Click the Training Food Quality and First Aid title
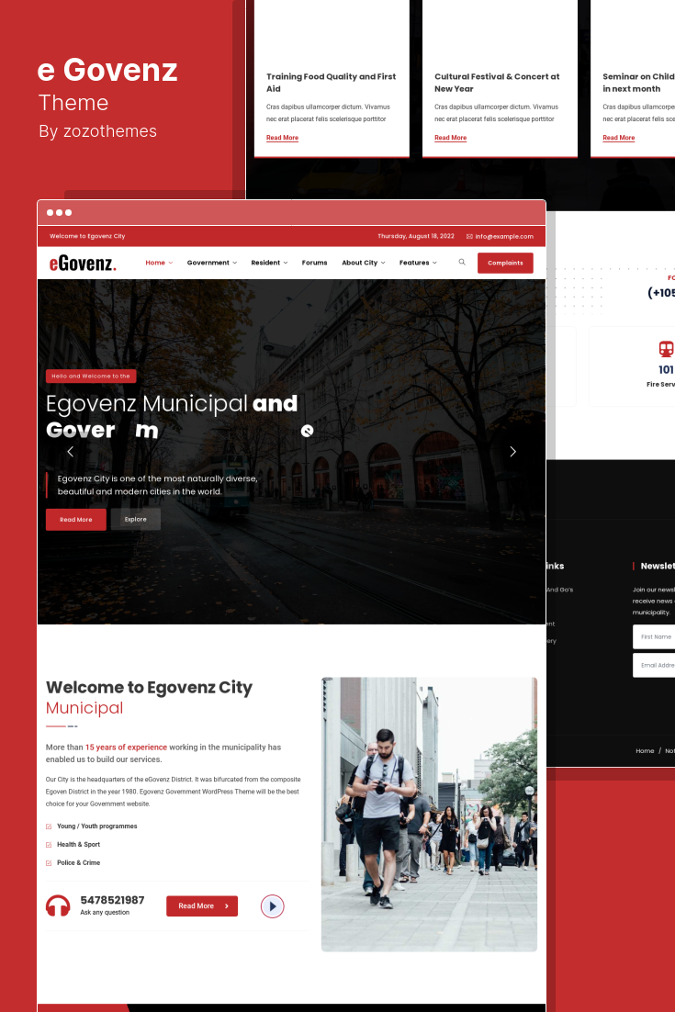 tap(331, 83)
